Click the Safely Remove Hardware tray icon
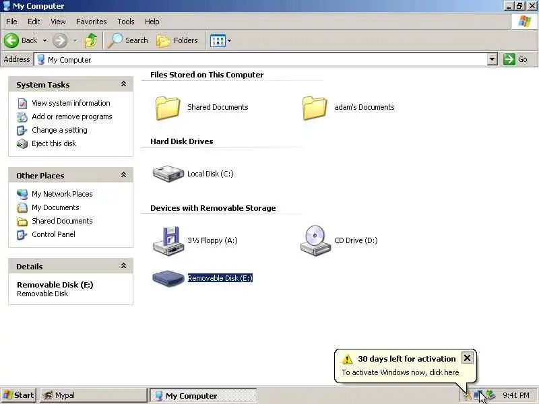This screenshot has height=404, width=539. coord(490,395)
